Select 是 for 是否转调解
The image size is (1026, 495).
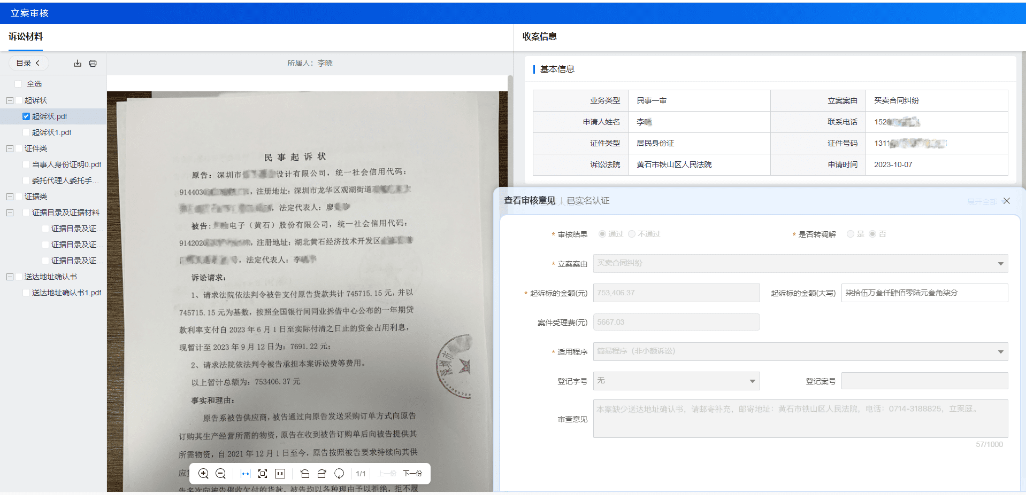(850, 234)
